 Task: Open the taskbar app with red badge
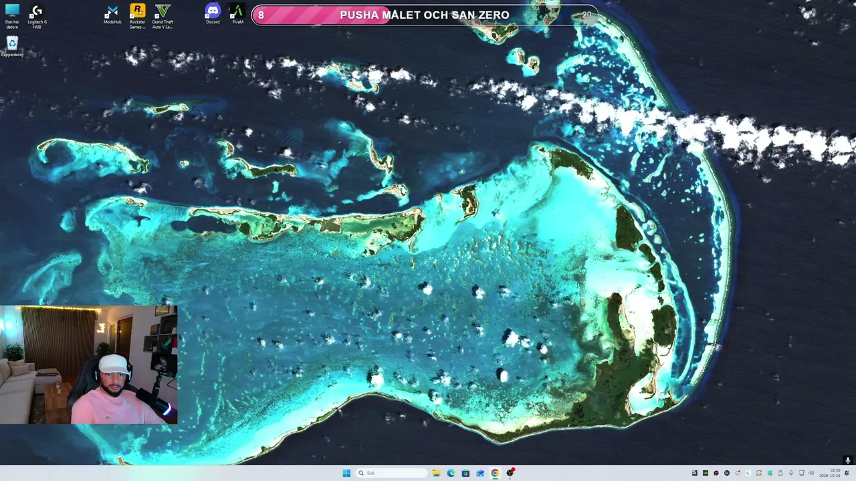(x=510, y=473)
